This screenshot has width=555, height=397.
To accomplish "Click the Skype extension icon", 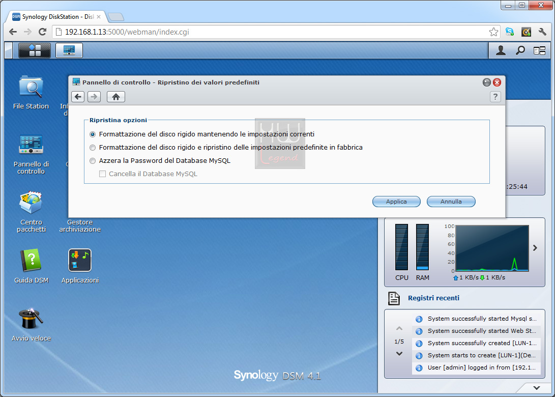I will (x=510, y=32).
